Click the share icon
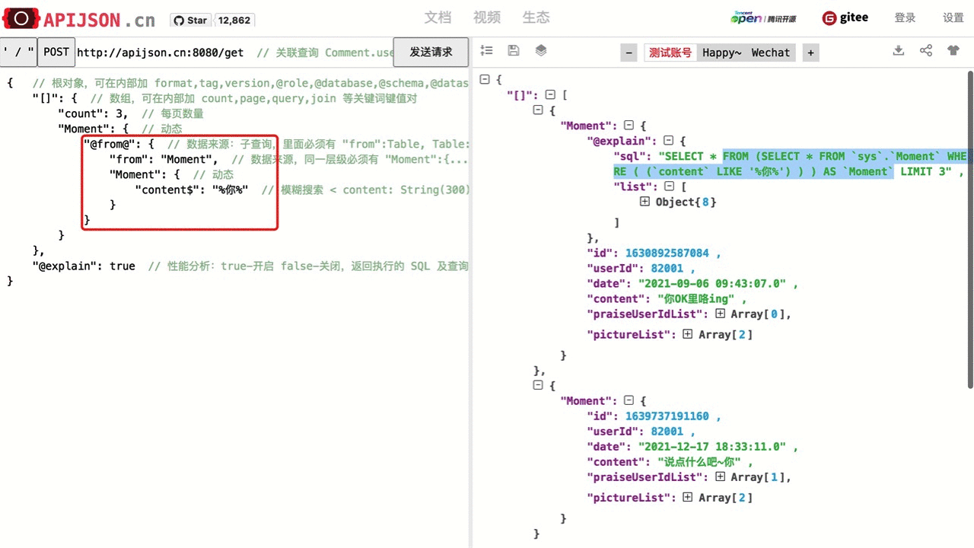Screen dimensions: 974x548 tap(926, 51)
